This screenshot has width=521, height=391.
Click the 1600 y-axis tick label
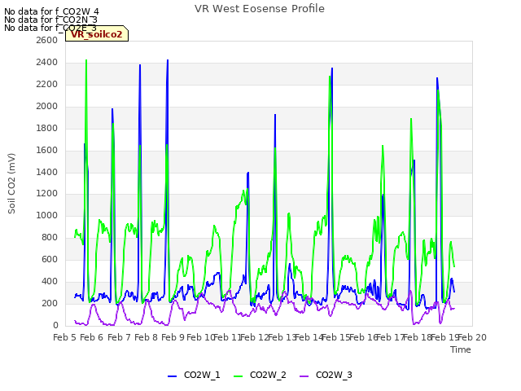tap(47, 150)
